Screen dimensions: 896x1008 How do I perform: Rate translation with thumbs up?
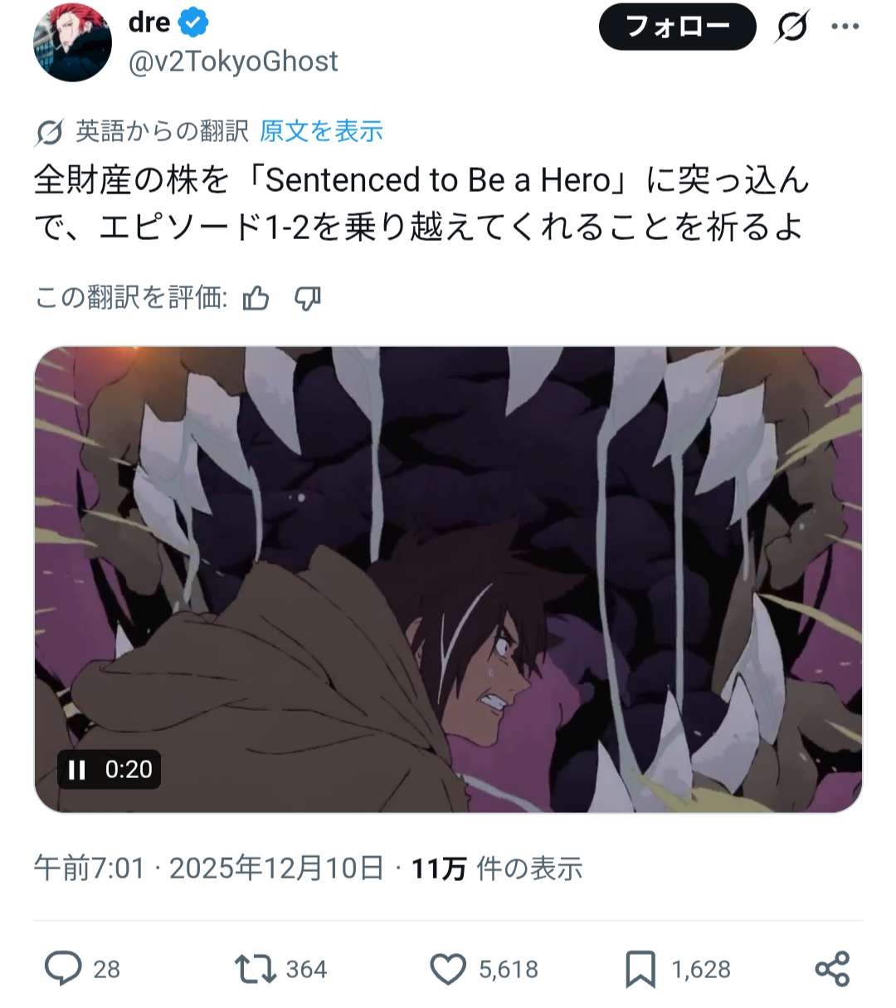click(x=256, y=297)
